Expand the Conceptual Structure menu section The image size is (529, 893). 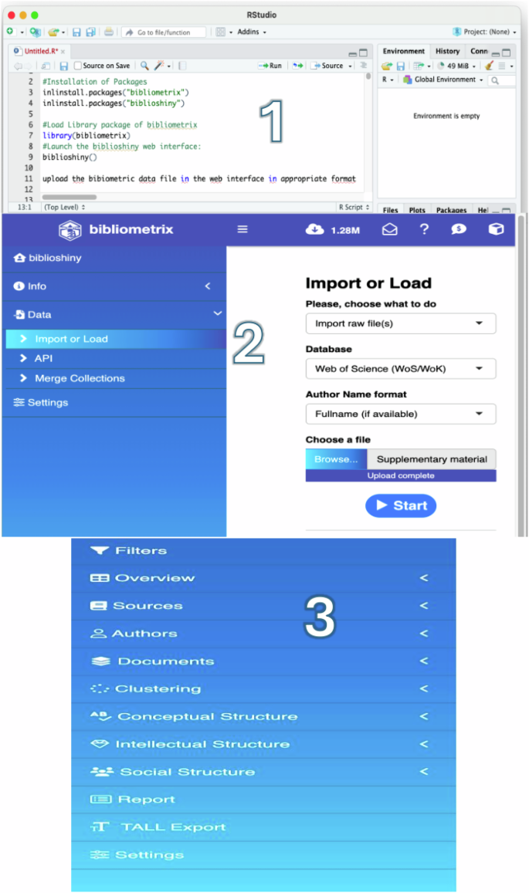point(263,716)
